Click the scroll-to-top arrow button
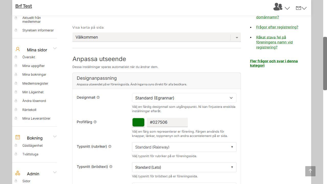The height and width of the screenshot is (184, 327). 310,171
